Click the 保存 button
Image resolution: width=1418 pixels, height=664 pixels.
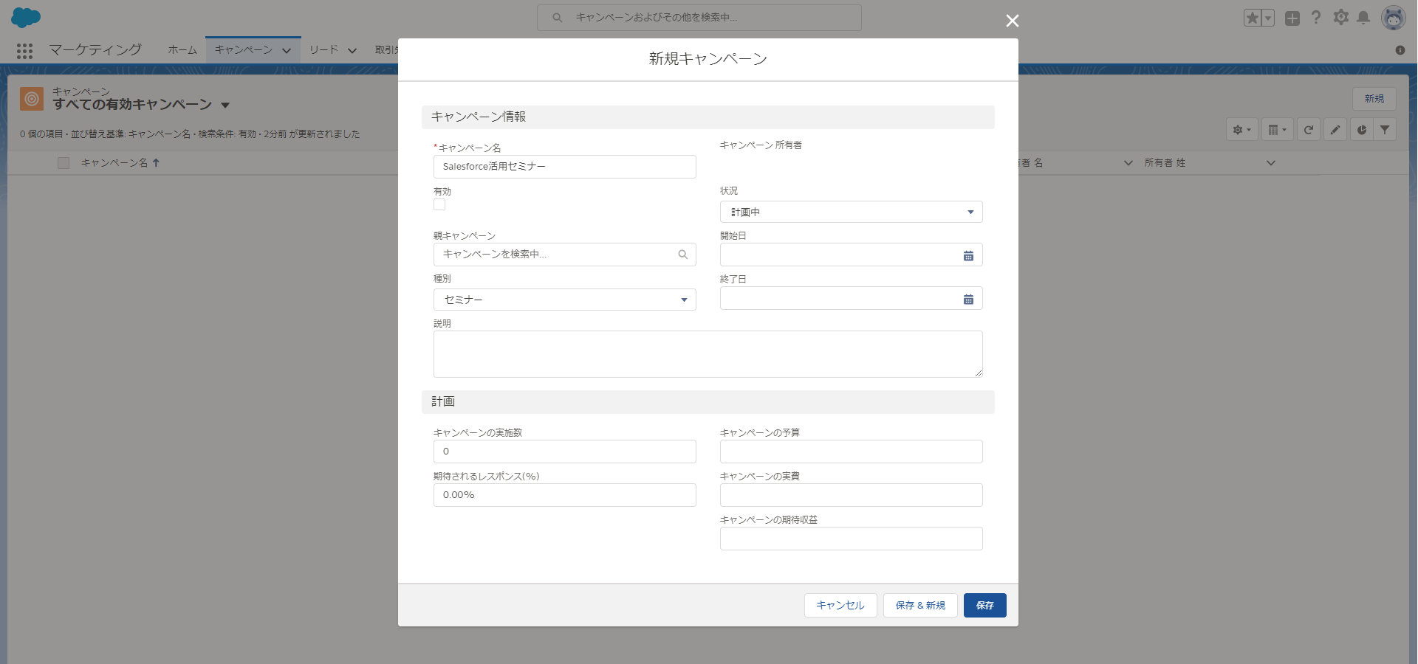pyautogui.click(x=984, y=605)
